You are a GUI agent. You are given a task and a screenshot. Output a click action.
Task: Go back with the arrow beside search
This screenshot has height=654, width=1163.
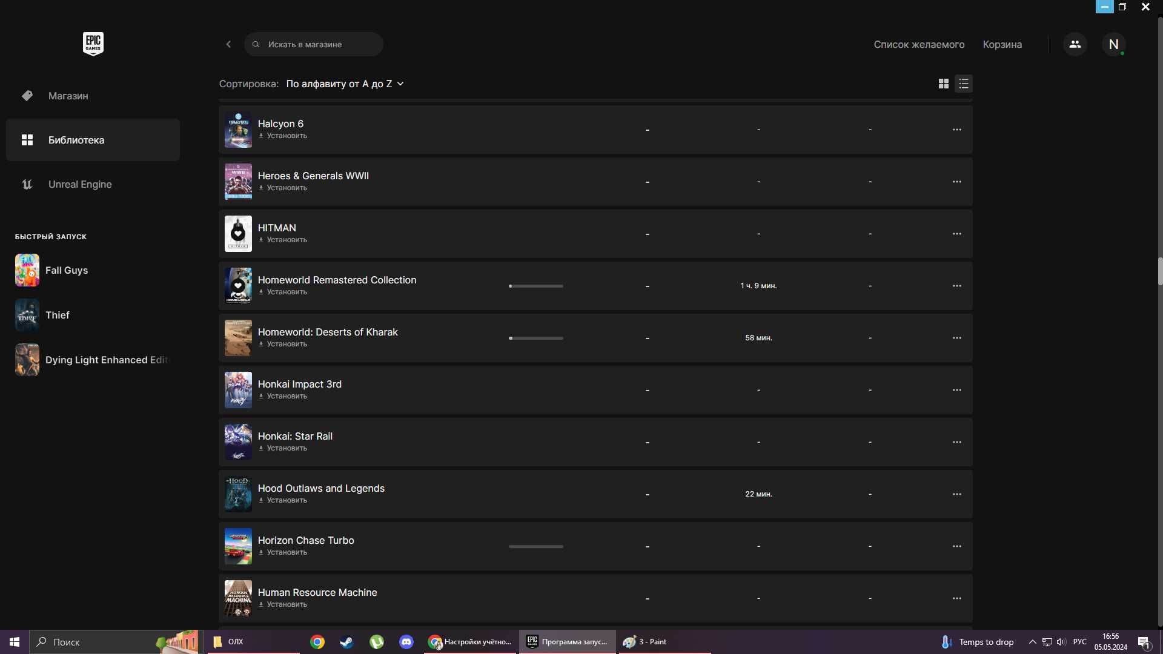click(228, 44)
